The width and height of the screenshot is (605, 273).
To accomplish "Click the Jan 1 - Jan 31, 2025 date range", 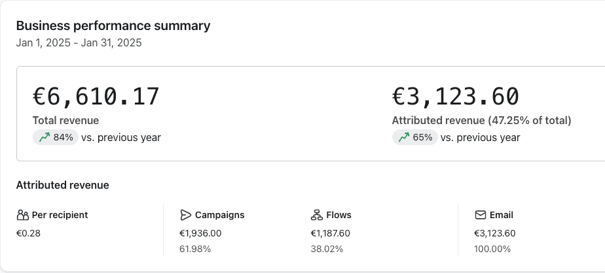I will pos(79,42).
